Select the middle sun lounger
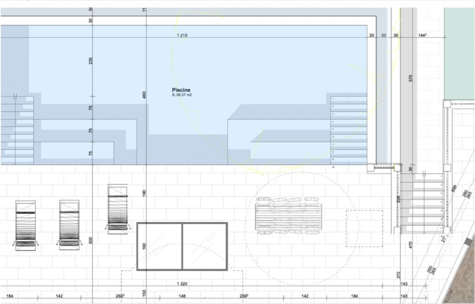 pyautogui.click(x=69, y=224)
